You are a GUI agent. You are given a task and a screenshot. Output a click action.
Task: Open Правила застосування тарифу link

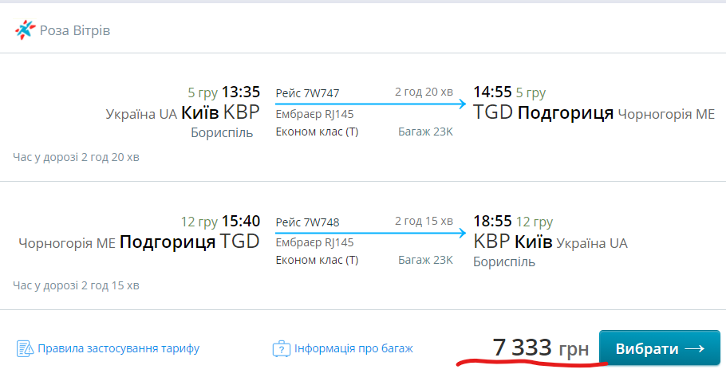119,348
